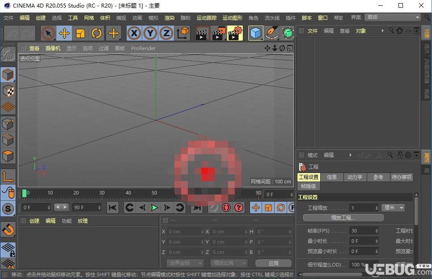Select Workplane mode orange grid icon

click(x=8, y=107)
